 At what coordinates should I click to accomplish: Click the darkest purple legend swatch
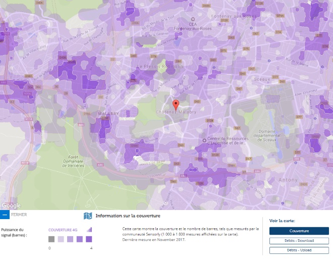tap(89, 239)
